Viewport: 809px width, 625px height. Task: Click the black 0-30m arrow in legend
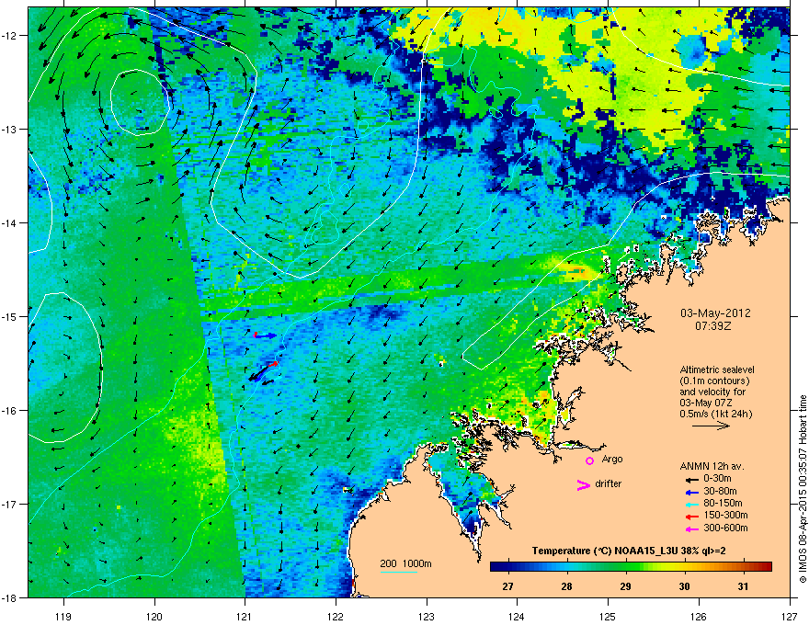pos(691,479)
